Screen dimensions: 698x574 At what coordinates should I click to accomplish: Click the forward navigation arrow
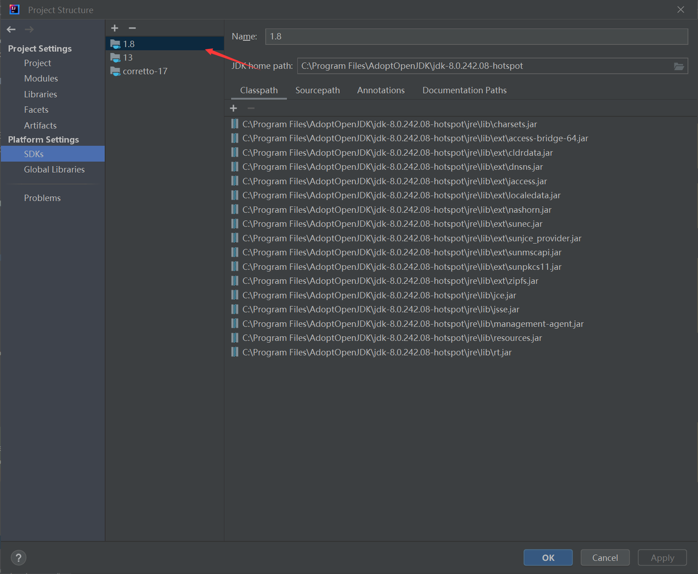pos(28,29)
